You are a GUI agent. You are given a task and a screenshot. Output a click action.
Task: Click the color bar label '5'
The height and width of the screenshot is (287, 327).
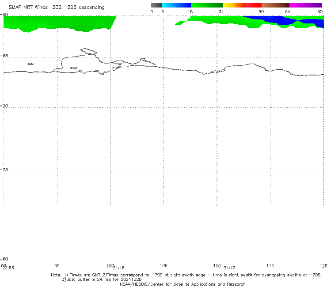click(x=163, y=12)
